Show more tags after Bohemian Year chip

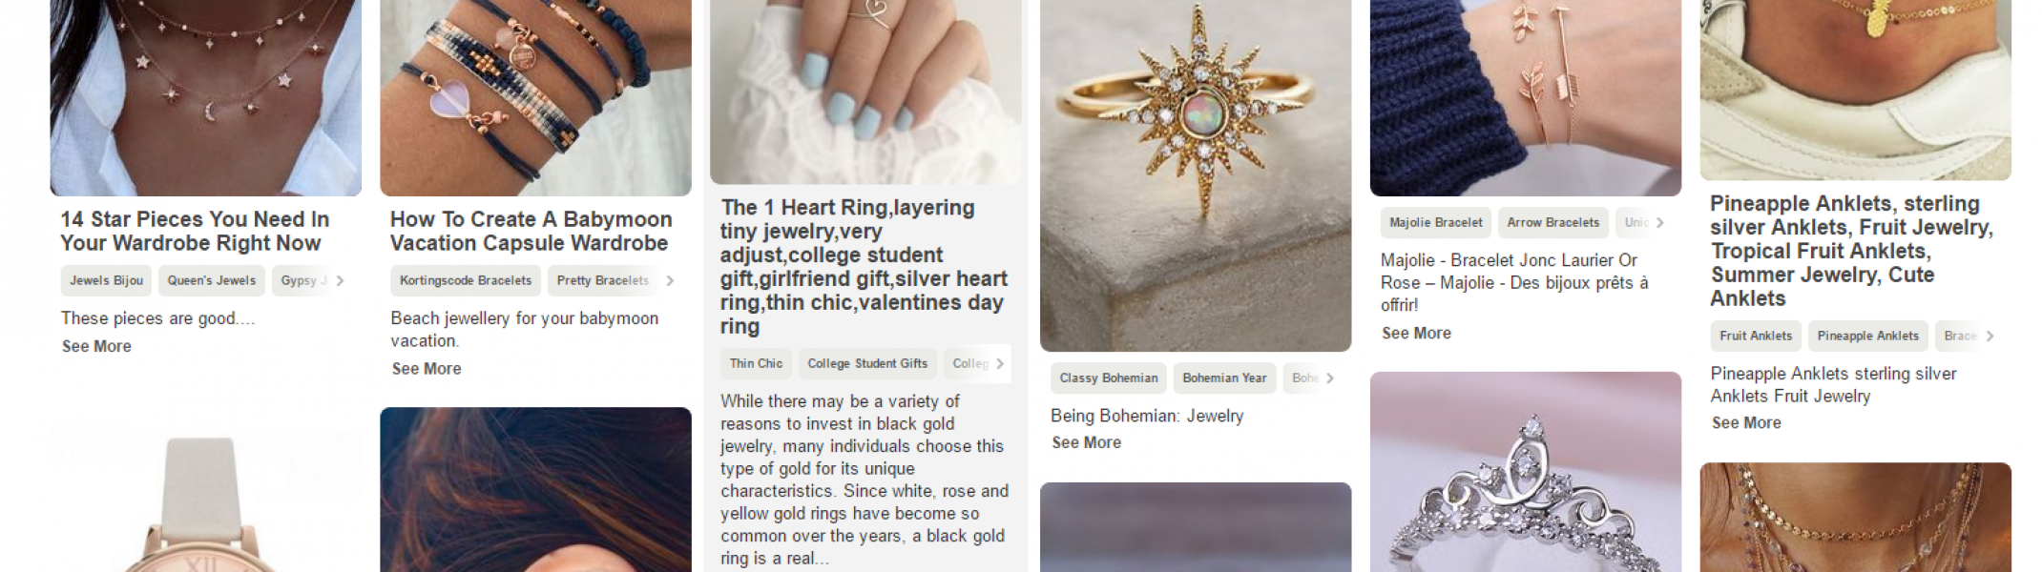(1329, 378)
